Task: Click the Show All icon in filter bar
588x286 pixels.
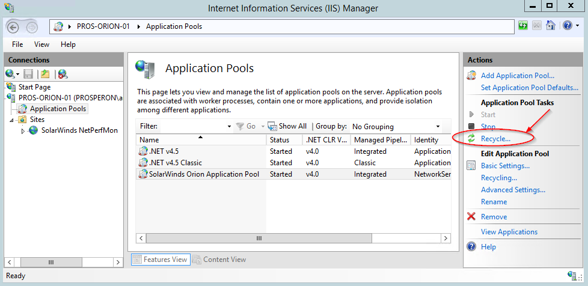Action: pos(272,126)
